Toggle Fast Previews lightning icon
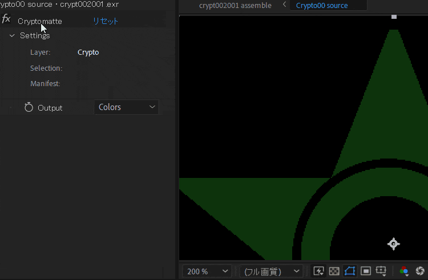This screenshot has height=280, width=428. pos(318,271)
